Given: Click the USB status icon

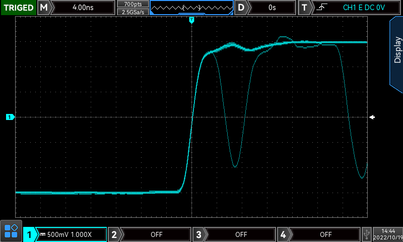Looking at the screenshot, I should pyautogui.click(x=367, y=234).
